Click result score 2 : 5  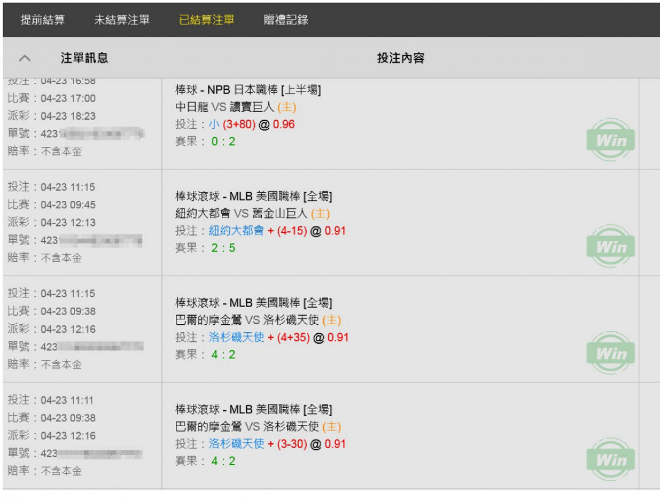coord(223,248)
